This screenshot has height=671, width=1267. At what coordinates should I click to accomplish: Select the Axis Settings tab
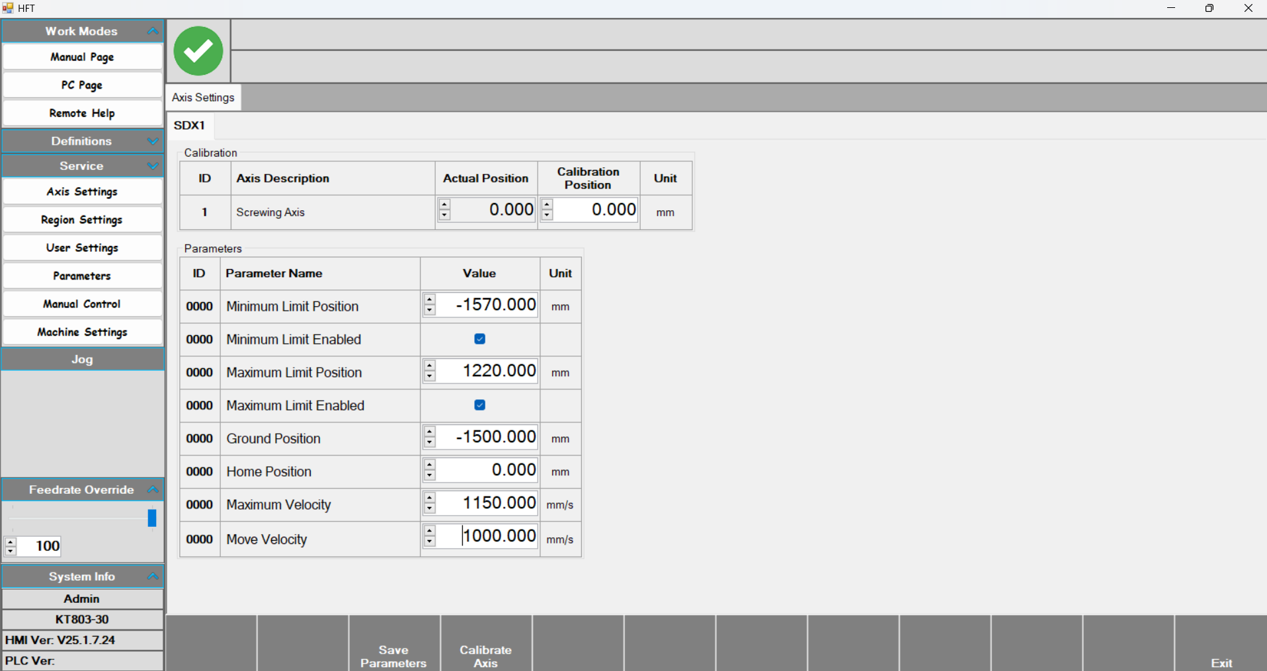(x=203, y=97)
